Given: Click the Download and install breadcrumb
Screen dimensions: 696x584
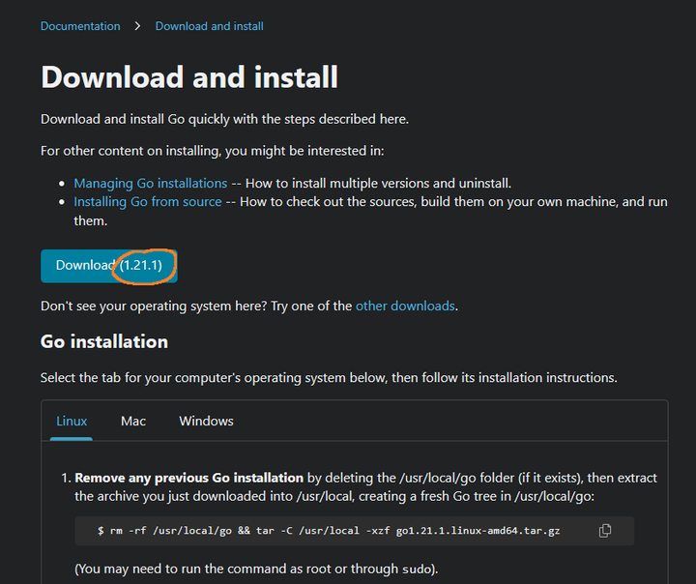Looking at the screenshot, I should 209,26.
